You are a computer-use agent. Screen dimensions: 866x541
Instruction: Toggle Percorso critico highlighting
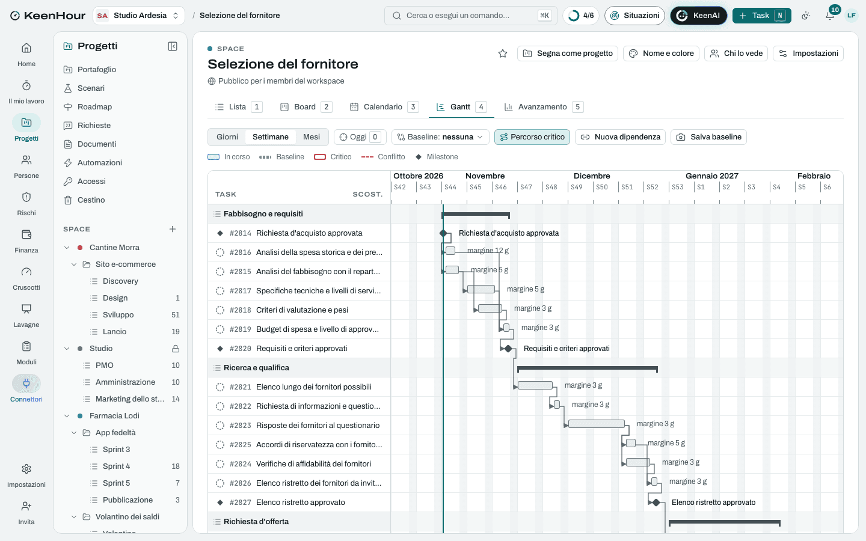(x=532, y=137)
